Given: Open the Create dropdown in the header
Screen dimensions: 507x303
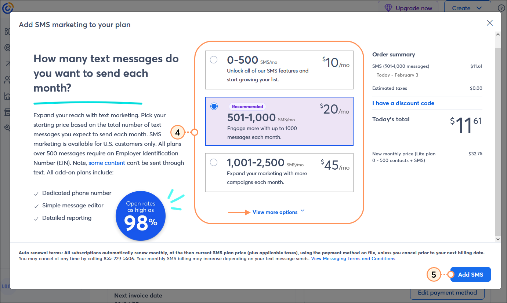Looking at the screenshot, I should coord(467,8).
